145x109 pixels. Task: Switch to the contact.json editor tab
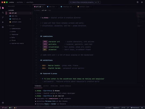click(x=84, y=7)
